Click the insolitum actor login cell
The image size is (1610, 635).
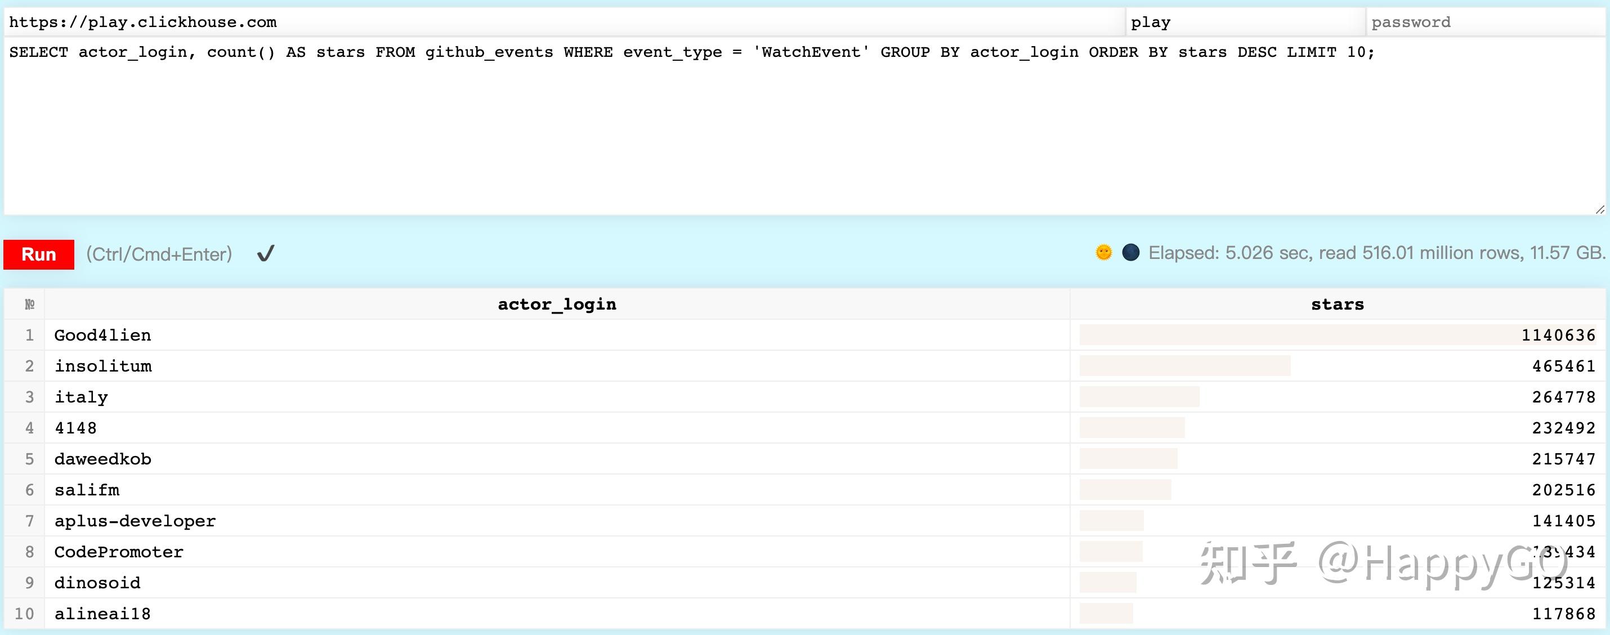pyautogui.click(x=103, y=365)
